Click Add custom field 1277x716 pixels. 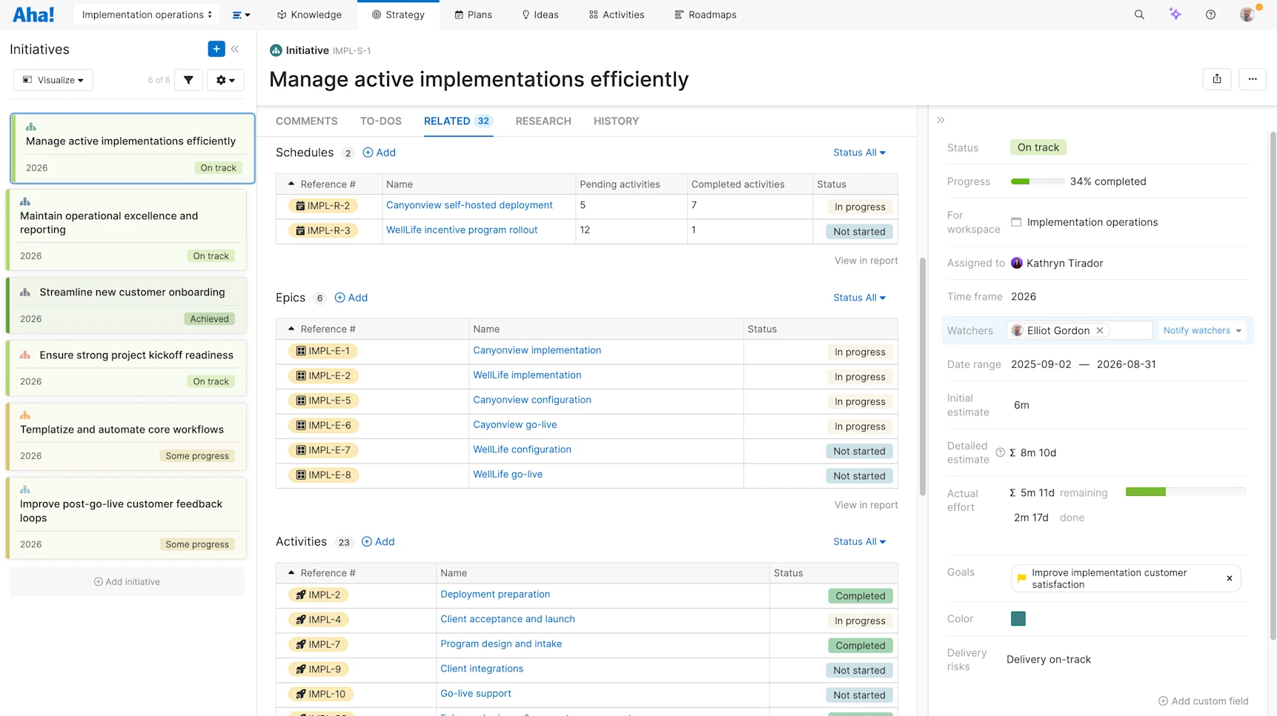(1203, 701)
